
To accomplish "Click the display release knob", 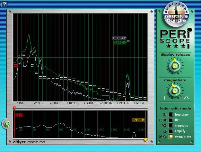I will coord(175,66).
